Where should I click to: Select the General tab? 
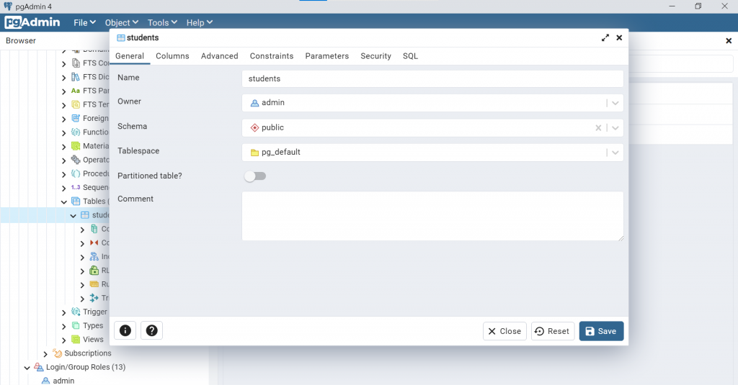pyautogui.click(x=130, y=56)
